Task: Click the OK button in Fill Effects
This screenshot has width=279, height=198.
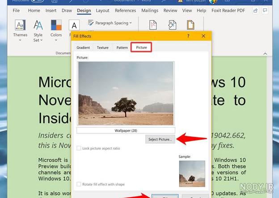Action: pyautogui.click(x=165, y=196)
